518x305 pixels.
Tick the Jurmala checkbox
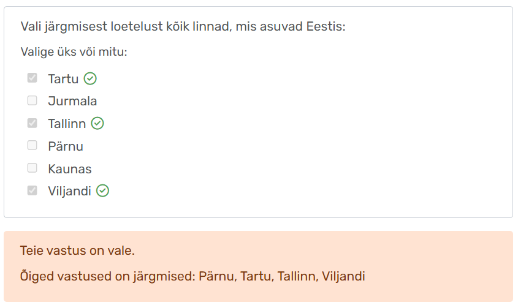(32, 100)
